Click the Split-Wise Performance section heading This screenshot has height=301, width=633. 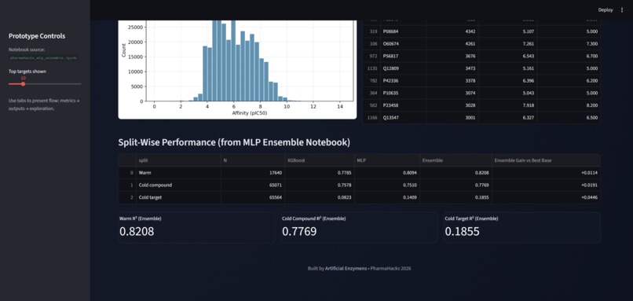(x=234, y=142)
